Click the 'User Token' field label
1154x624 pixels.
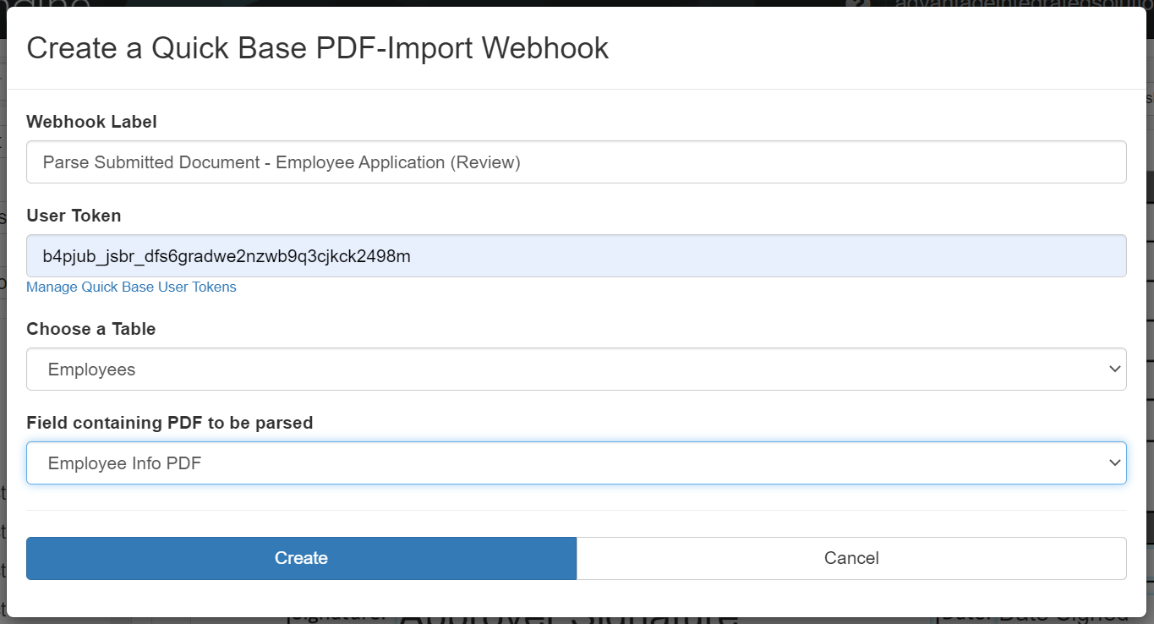(x=74, y=215)
